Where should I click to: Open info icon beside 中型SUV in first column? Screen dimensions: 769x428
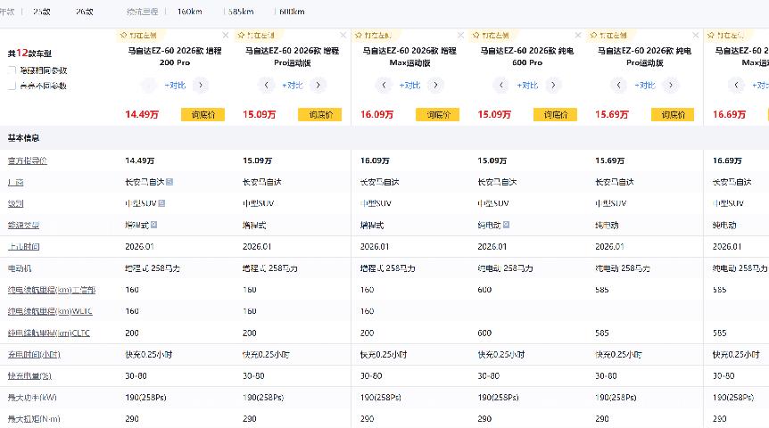(161, 203)
